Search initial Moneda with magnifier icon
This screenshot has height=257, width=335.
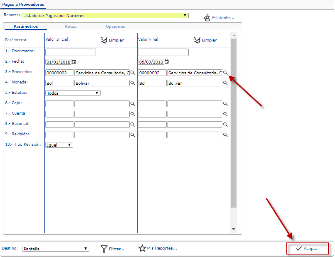coord(133,83)
